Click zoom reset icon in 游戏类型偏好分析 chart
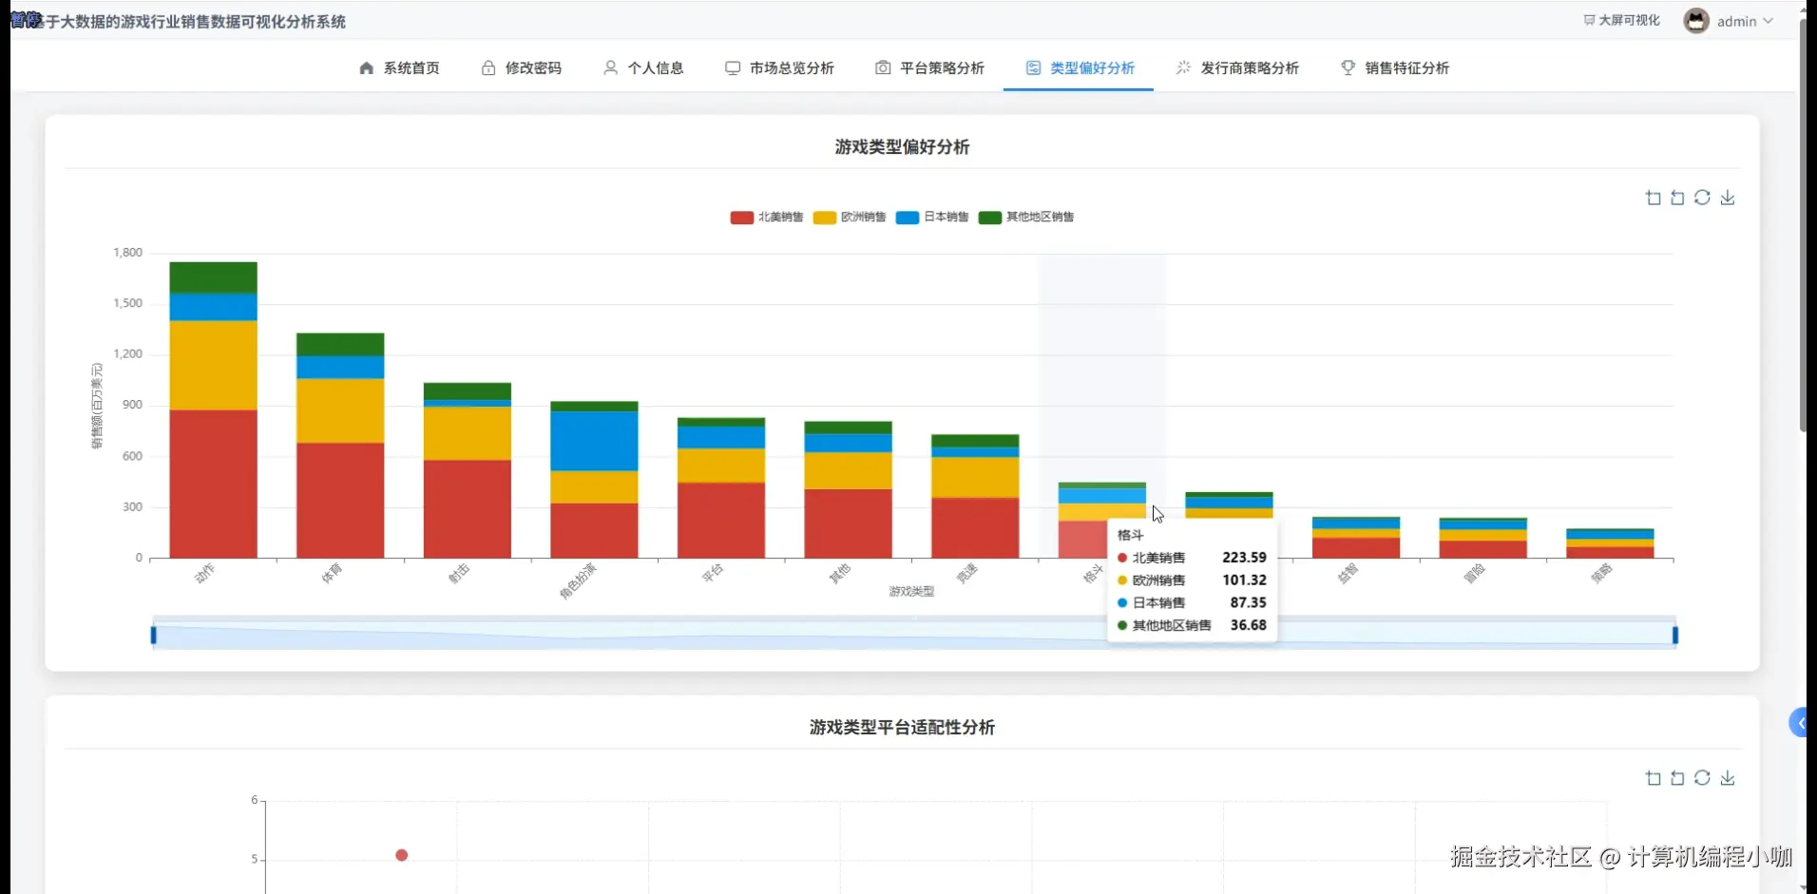 (x=1677, y=198)
